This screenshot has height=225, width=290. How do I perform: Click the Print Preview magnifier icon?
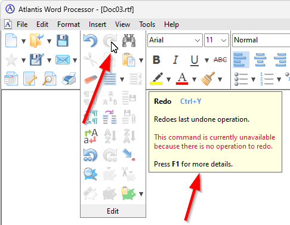(49, 79)
